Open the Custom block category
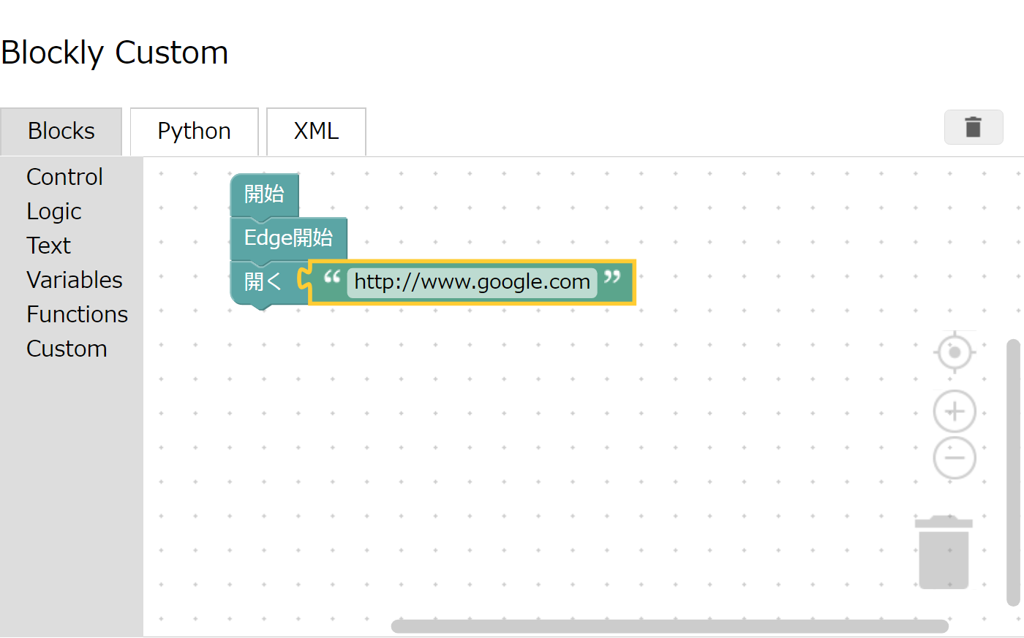The image size is (1024, 638). pos(67,348)
